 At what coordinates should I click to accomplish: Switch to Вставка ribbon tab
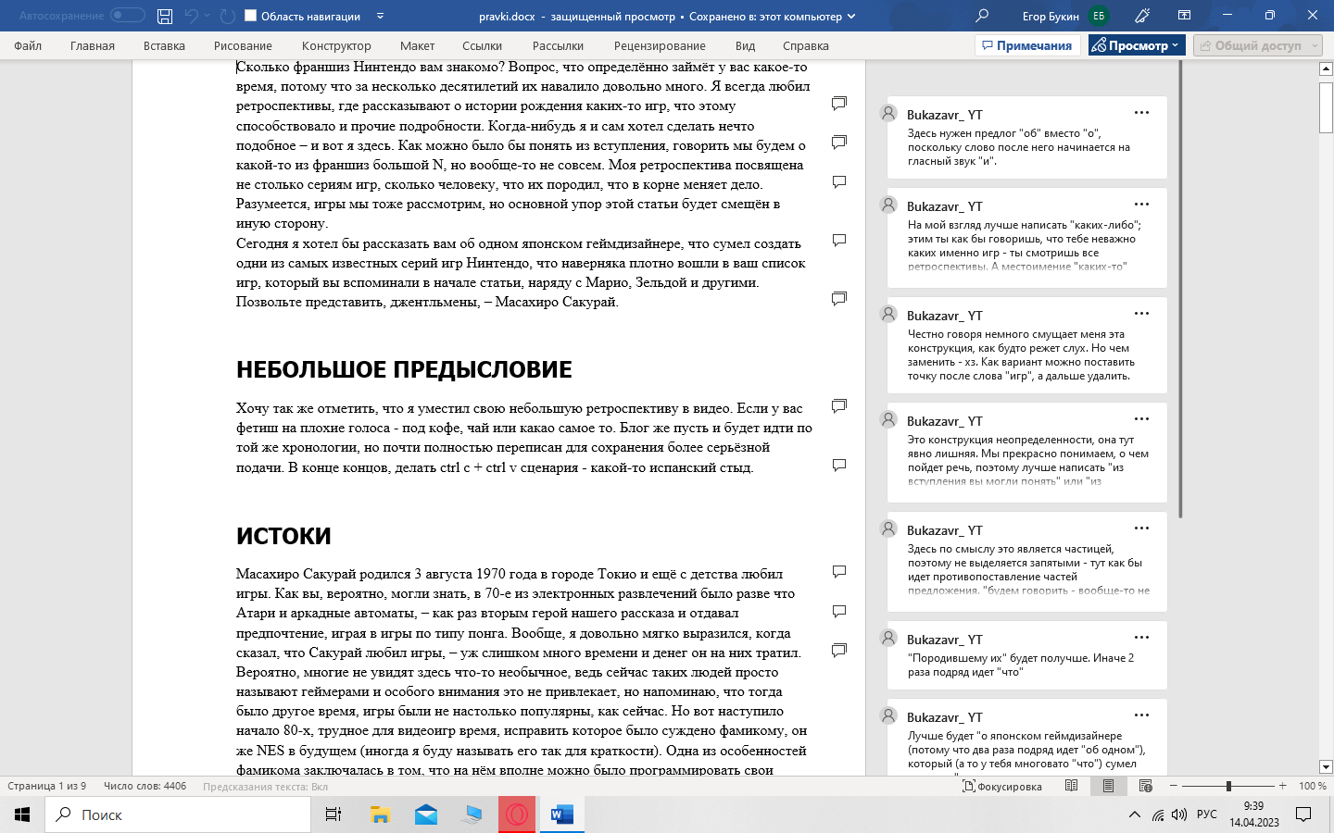(x=164, y=45)
